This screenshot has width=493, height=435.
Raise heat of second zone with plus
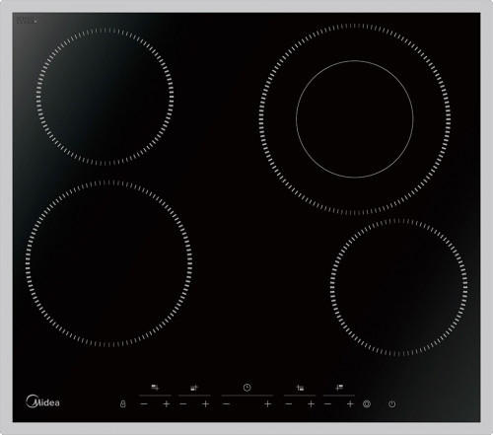coord(205,403)
